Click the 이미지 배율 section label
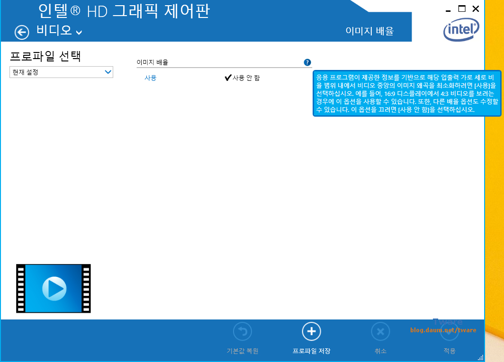This screenshot has height=362, width=504. tap(153, 62)
